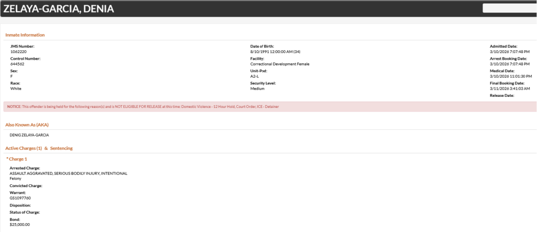Select the JMS Number value 1062220

18,52
